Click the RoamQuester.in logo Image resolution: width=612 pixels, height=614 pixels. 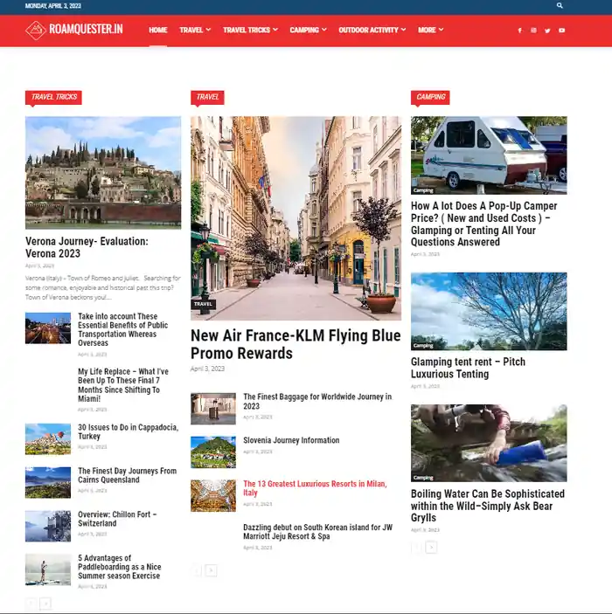74,30
